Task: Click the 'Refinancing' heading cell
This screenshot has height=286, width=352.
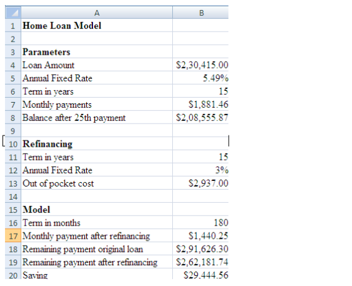Action: pyautogui.click(x=97, y=144)
